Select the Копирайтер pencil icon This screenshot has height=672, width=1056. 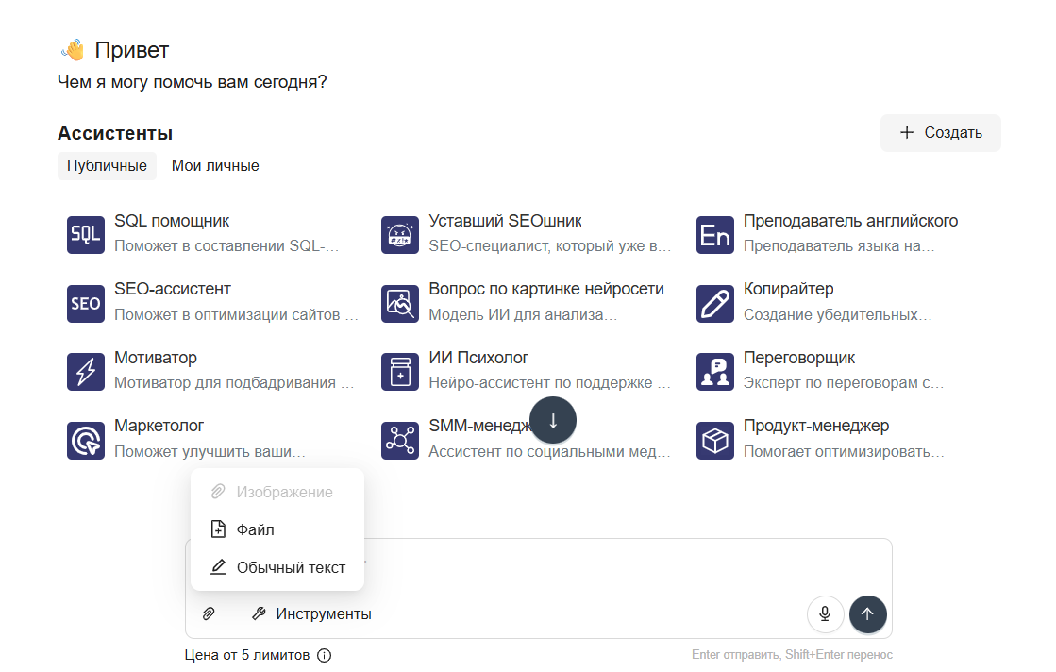coord(714,303)
